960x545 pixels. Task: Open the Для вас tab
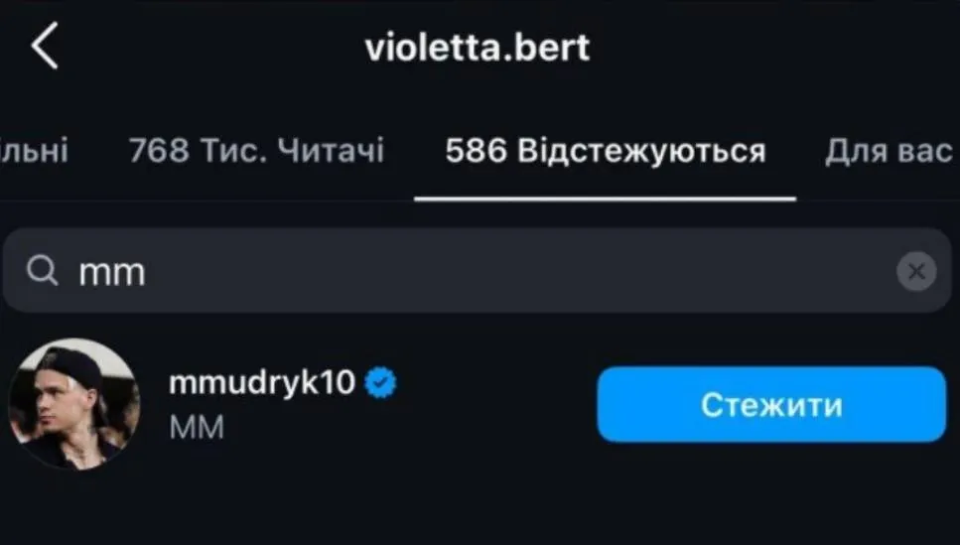[890, 152]
